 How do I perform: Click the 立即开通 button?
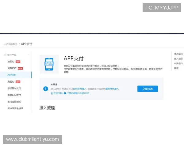pos(148,89)
